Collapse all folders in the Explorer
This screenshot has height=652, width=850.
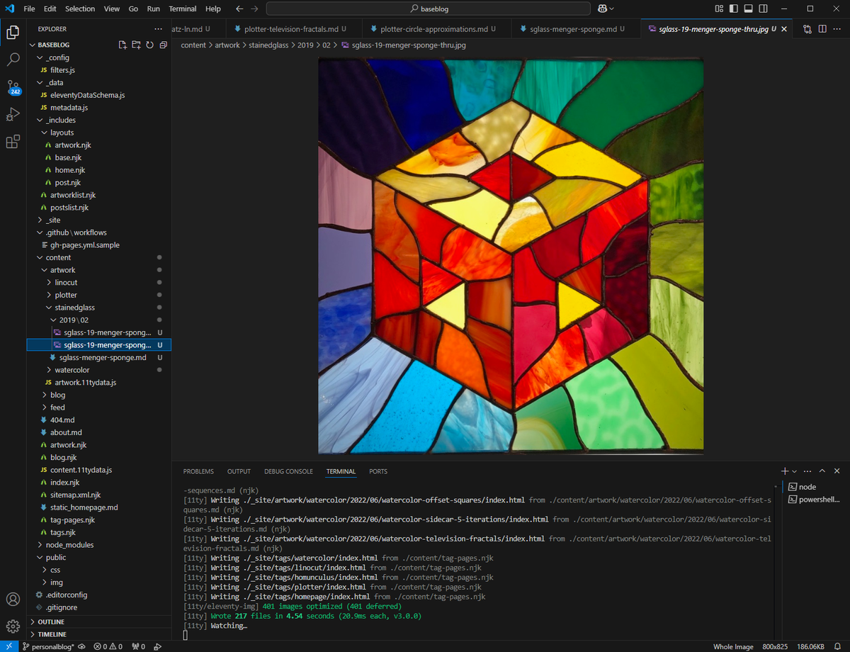tap(163, 44)
